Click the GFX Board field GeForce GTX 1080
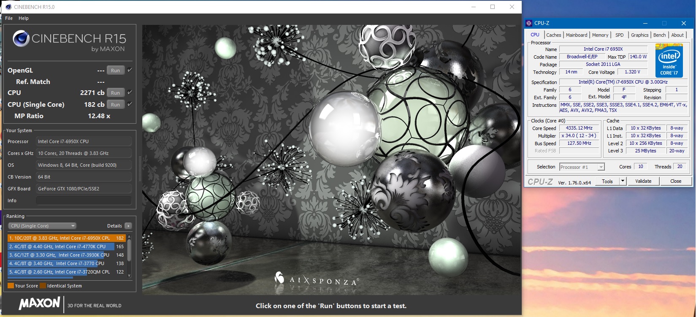 [x=84, y=189]
